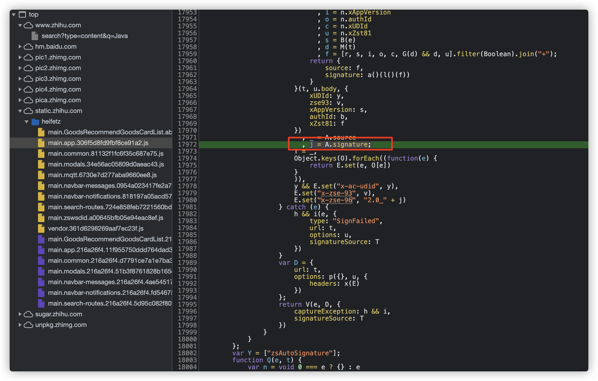Click line number 17972 in gutter
The height and width of the screenshot is (381, 598).
click(187, 144)
